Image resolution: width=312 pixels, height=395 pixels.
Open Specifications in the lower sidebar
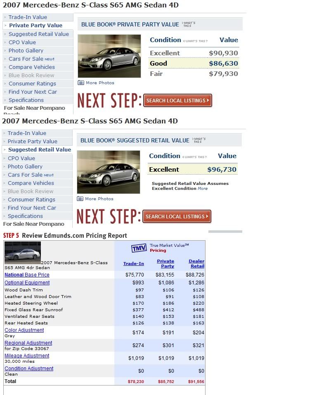pos(25,216)
